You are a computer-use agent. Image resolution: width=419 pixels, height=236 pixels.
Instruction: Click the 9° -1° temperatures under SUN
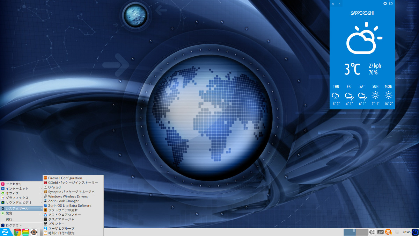click(x=375, y=104)
